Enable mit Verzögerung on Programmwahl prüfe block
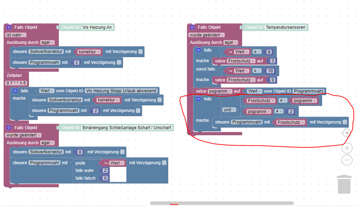 tap(164, 162)
